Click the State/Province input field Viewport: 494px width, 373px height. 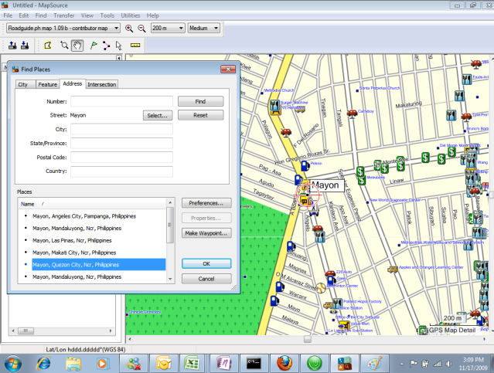[x=121, y=143]
